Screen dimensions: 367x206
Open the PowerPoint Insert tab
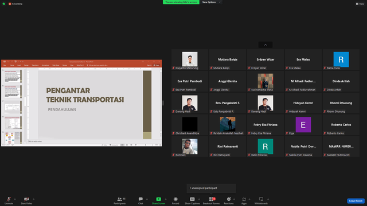click(19, 65)
